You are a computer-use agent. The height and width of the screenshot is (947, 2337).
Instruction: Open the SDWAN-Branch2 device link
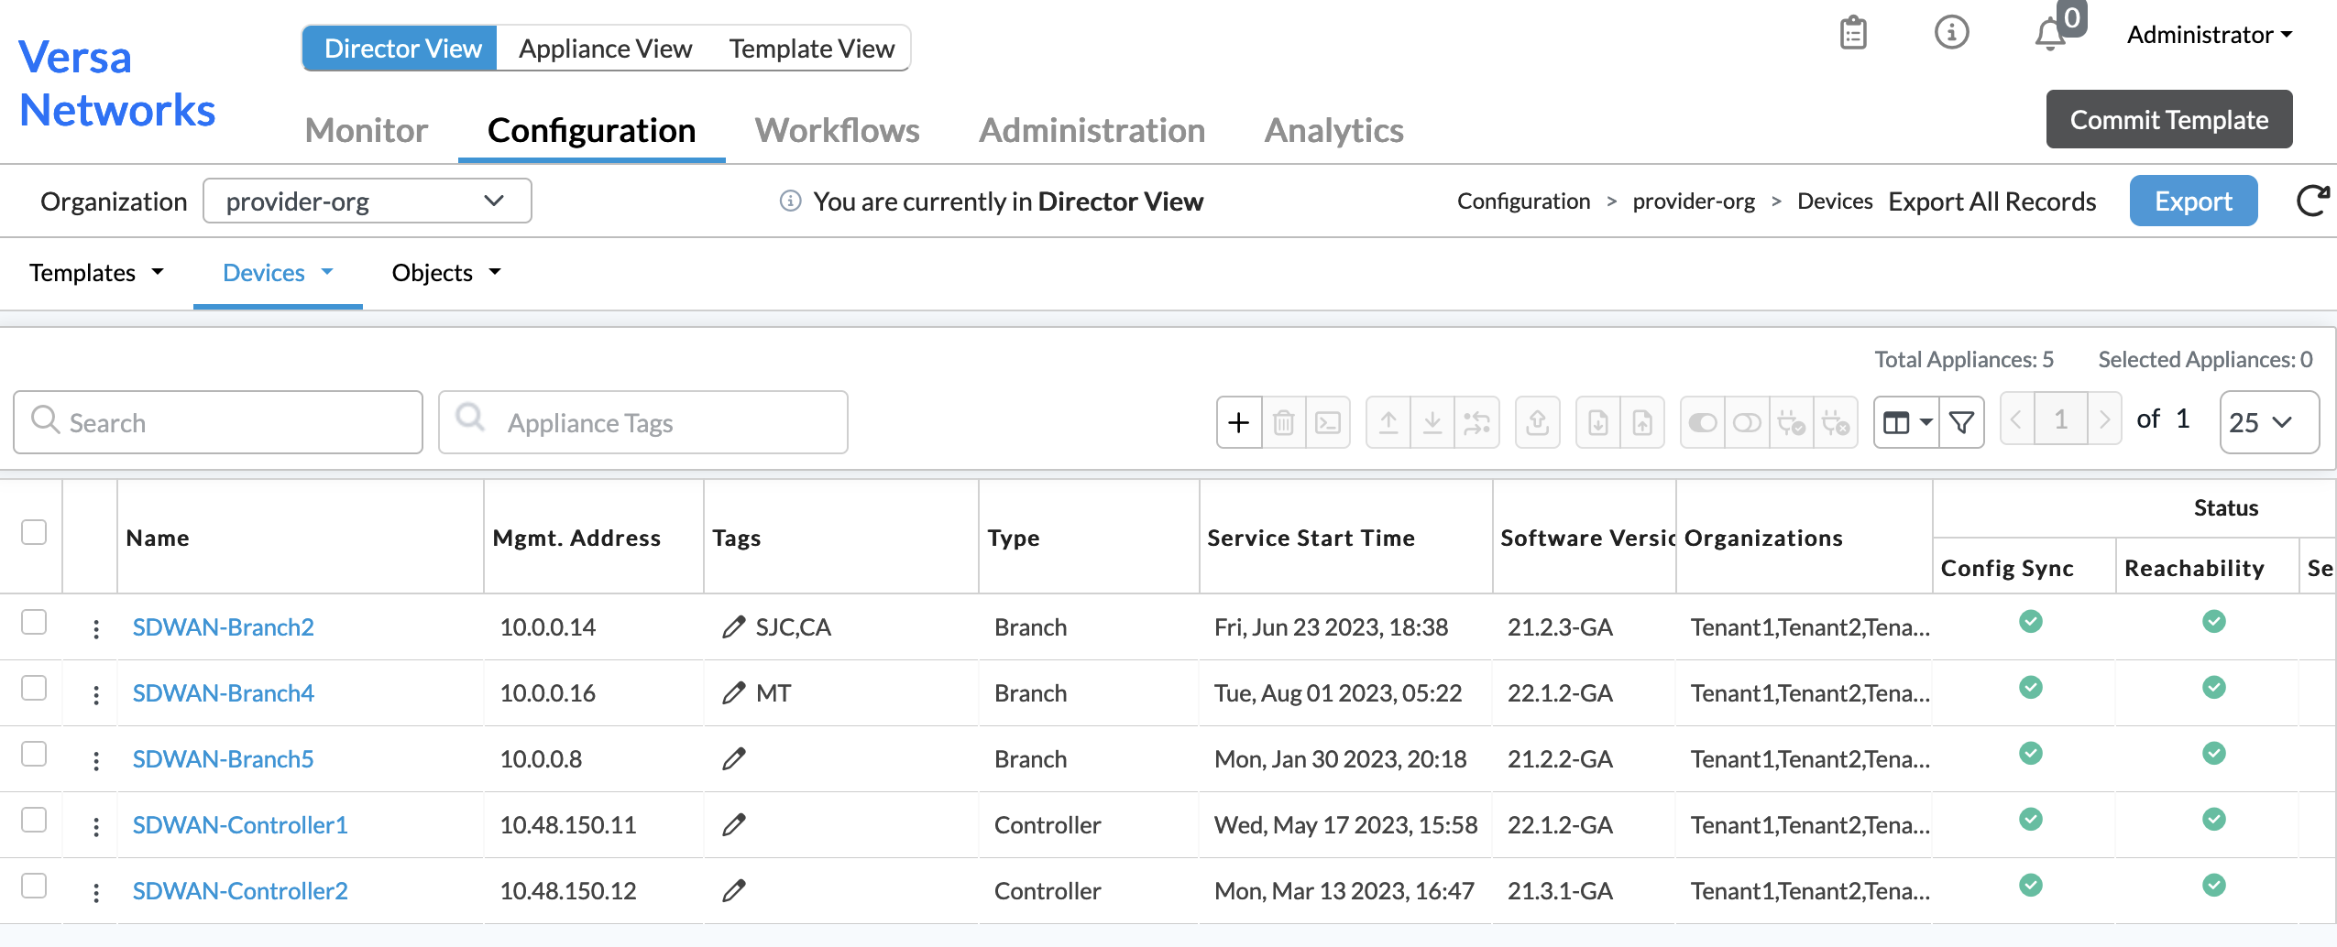coord(223,627)
